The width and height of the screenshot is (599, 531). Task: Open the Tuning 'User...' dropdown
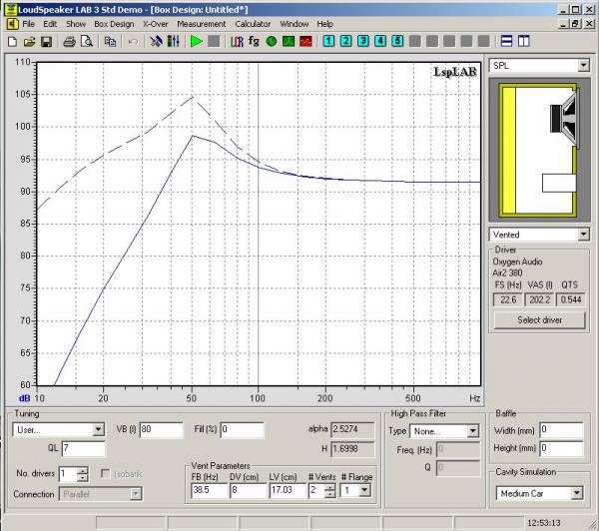pyautogui.click(x=97, y=430)
